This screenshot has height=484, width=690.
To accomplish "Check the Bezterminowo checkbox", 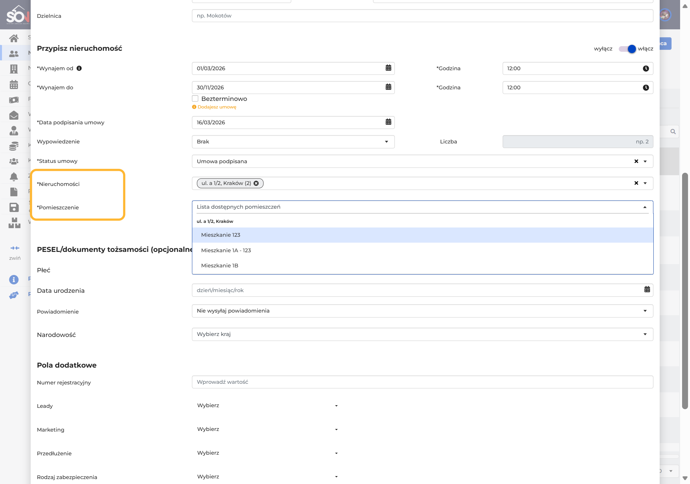I will pos(195,99).
